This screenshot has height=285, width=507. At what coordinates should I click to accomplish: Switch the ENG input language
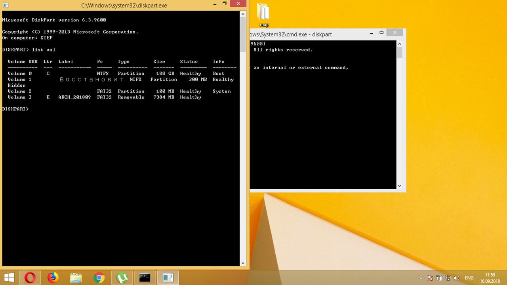coord(469,278)
